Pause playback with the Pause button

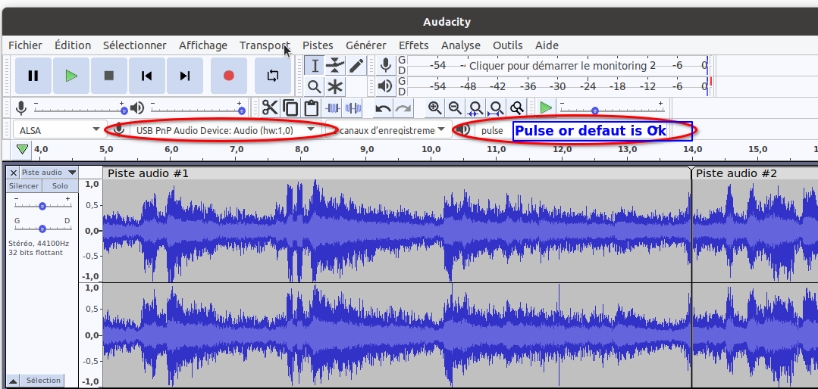pyautogui.click(x=33, y=76)
